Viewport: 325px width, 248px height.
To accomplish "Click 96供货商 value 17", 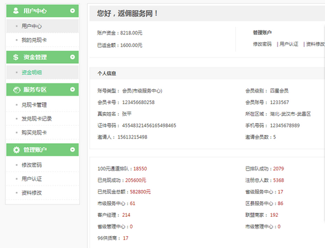I will [125, 238].
